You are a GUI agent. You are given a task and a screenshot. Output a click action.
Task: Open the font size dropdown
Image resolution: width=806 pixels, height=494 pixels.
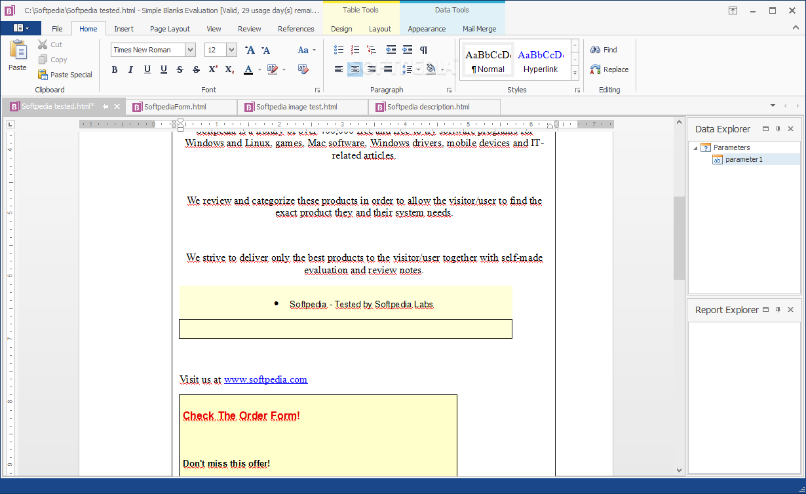pyautogui.click(x=232, y=50)
